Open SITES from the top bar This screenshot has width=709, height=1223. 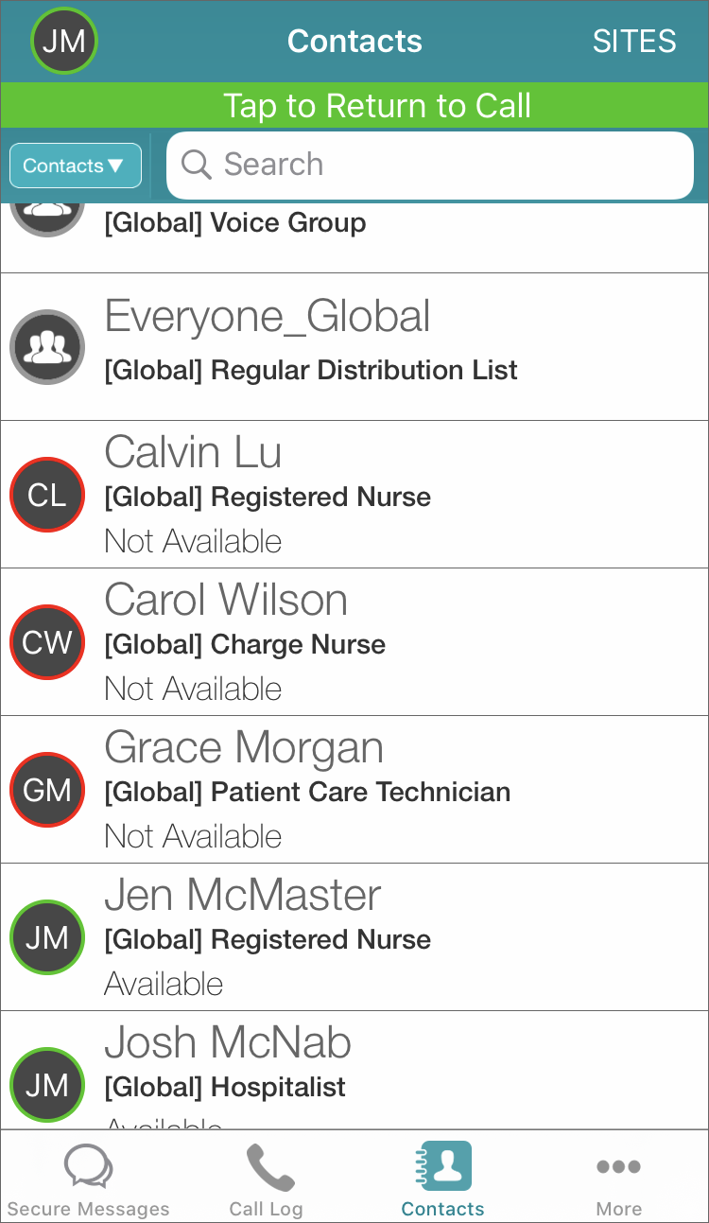pos(633,41)
